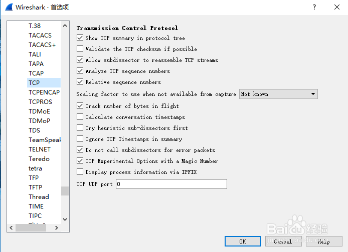Image resolution: width=348 pixels, height=252 pixels.
Task: Open Help from dialog buttons
Action: click(x=324, y=241)
